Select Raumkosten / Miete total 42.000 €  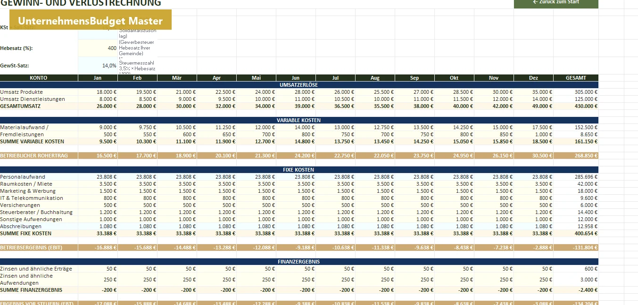(x=576, y=184)
